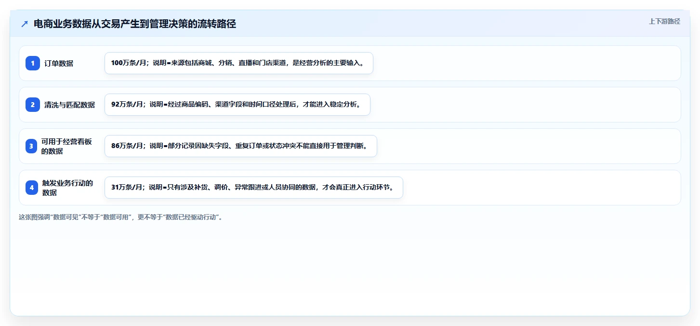700x326 pixels.
Task: Click the number 2 step badge
Action: 32,105
